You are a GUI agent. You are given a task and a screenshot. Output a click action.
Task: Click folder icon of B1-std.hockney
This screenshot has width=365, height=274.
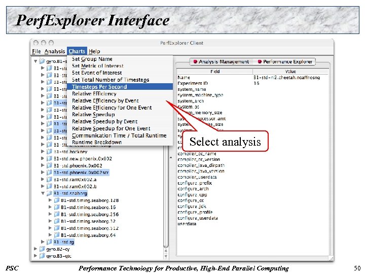(49, 151)
